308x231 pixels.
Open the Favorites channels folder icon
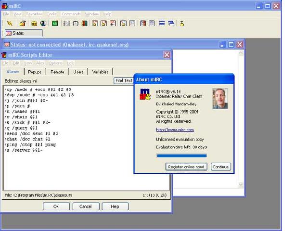click(34, 24)
